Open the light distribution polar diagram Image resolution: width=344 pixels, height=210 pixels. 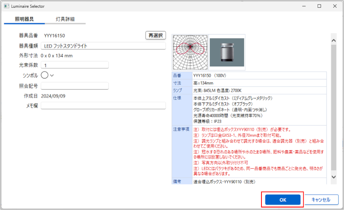click(190, 53)
